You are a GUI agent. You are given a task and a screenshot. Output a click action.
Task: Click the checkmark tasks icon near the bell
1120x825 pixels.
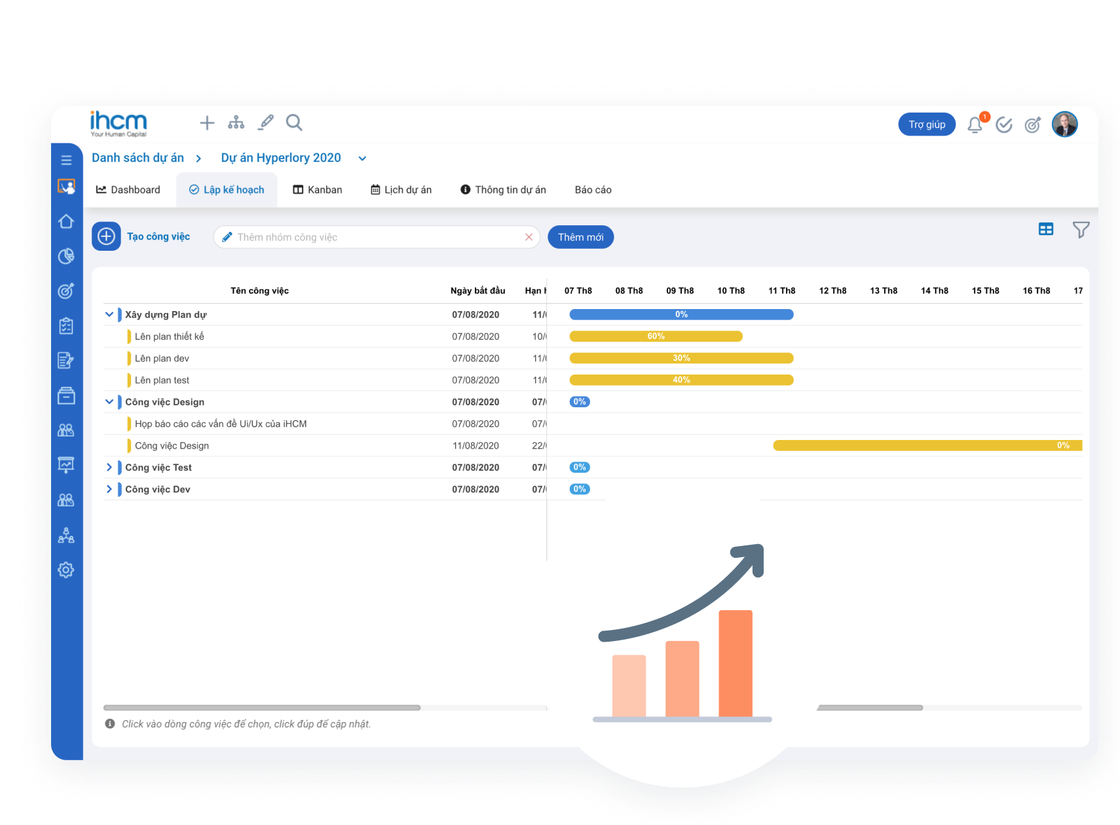pyautogui.click(x=1004, y=124)
